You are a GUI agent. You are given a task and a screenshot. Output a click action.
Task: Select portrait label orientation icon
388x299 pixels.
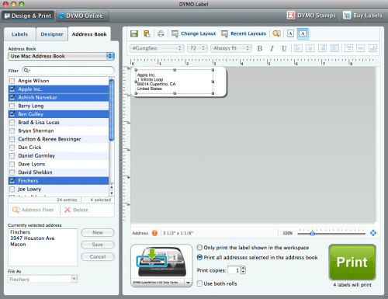290,33
